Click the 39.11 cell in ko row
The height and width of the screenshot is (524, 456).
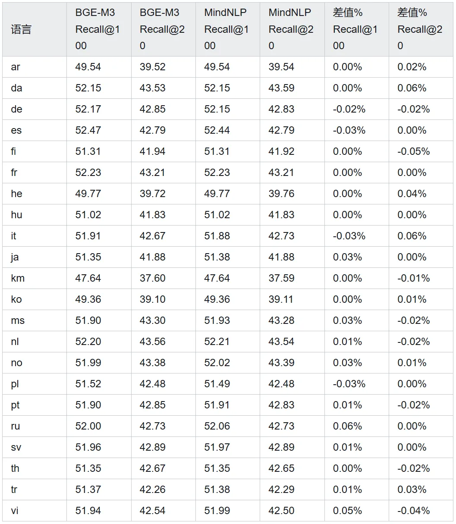281,299
